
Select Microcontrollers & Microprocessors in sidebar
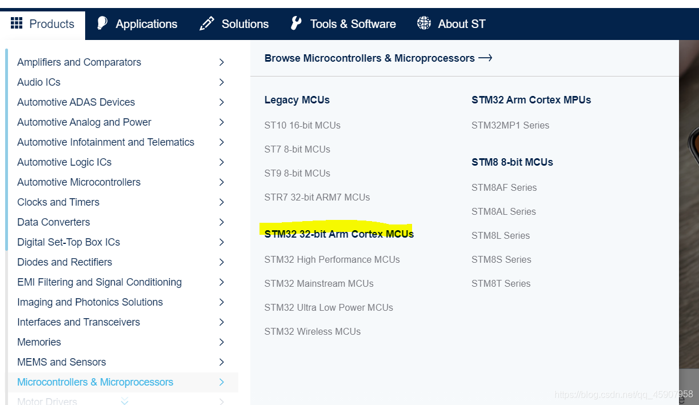coord(95,382)
